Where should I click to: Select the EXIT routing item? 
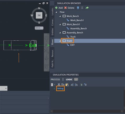(72, 45)
